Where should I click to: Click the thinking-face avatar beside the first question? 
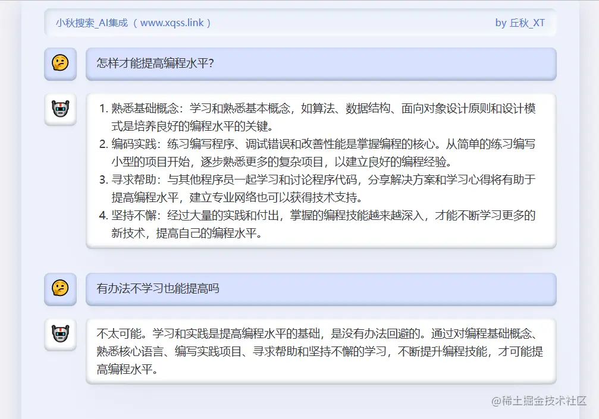[x=60, y=64]
